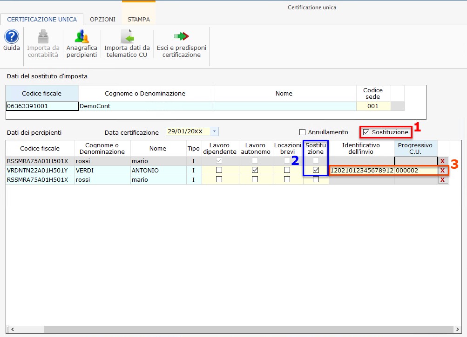The width and height of the screenshot is (467, 337).
Task: Select fiscal code cell VRDNTN22A01H501Y
Action: [x=40, y=170]
